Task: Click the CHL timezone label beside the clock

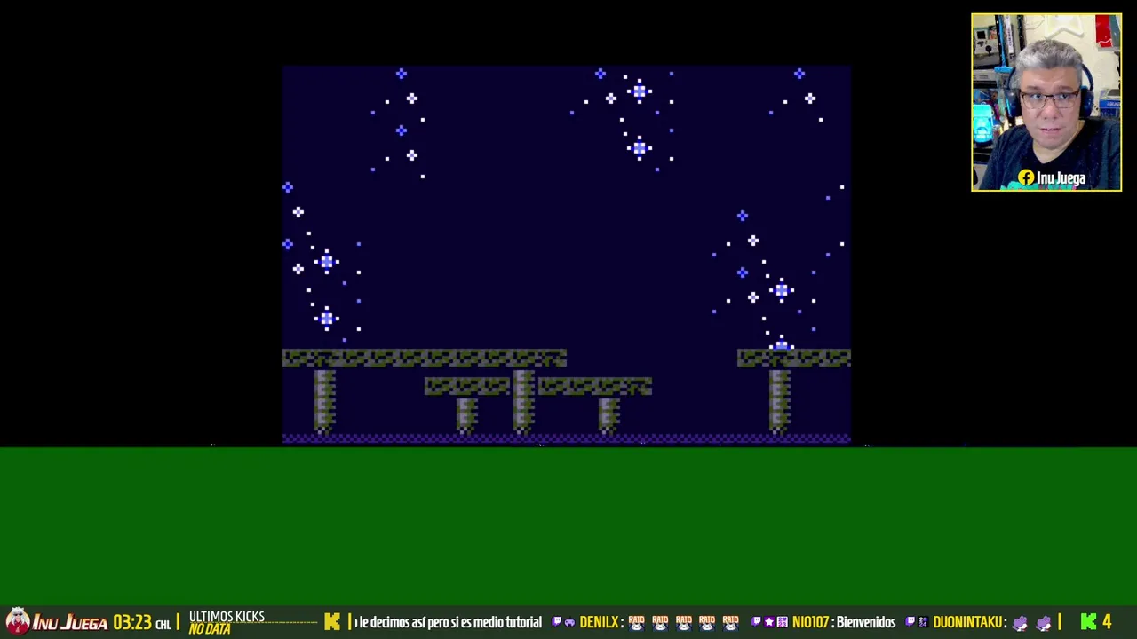Action: 163,625
